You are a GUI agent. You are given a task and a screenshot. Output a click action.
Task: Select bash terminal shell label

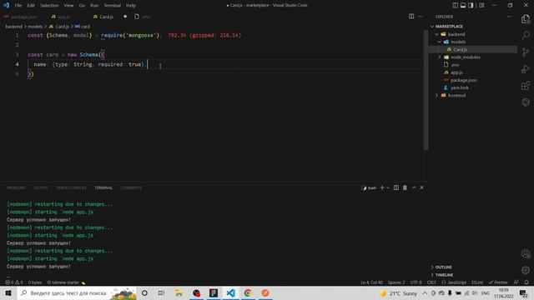point(369,187)
